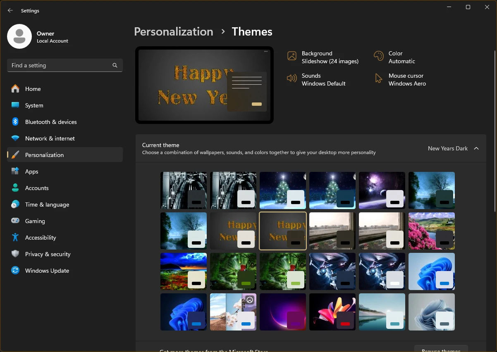Open the Accounts section
This screenshot has height=352, width=497.
coord(36,188)
